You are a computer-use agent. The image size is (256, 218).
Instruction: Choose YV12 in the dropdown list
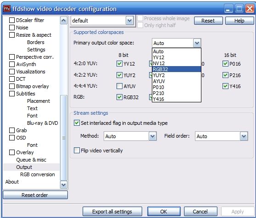[x=177, y=57]
